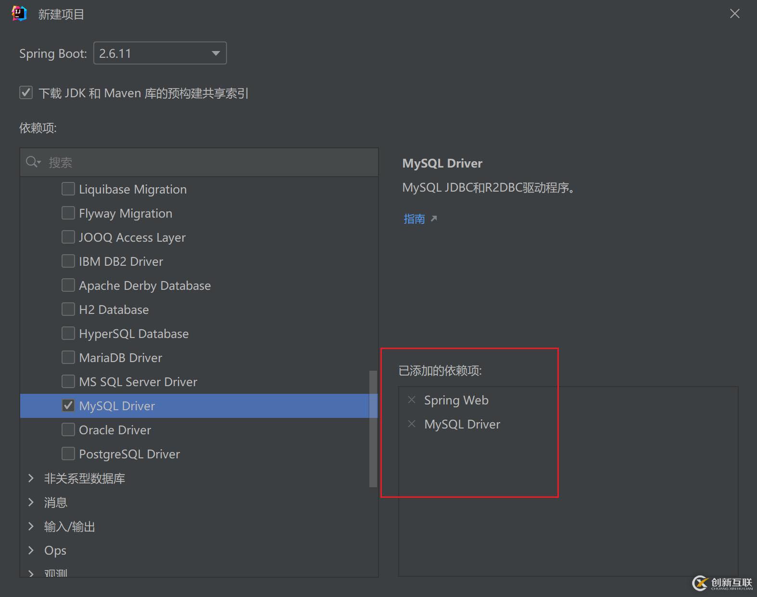
Task: Check the H2 Database checkbox
Action: coord(68,309)
